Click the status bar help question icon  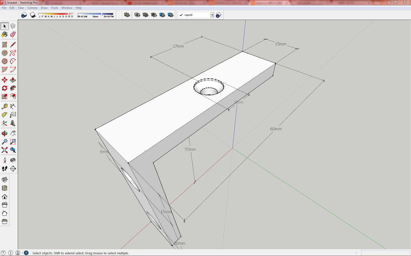[x=26, y=253]
